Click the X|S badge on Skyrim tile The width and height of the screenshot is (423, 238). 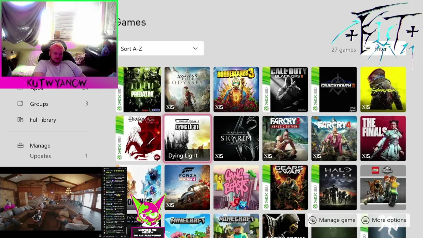click(219, 156)
